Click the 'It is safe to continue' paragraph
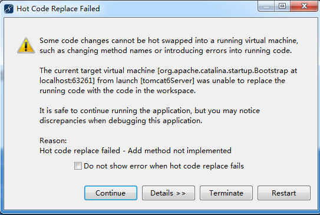The width and height of the screenshot is (320, 215). coord(150,115)
